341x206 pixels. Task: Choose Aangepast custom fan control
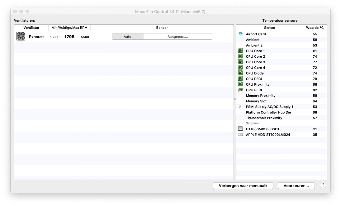(178, 37)
